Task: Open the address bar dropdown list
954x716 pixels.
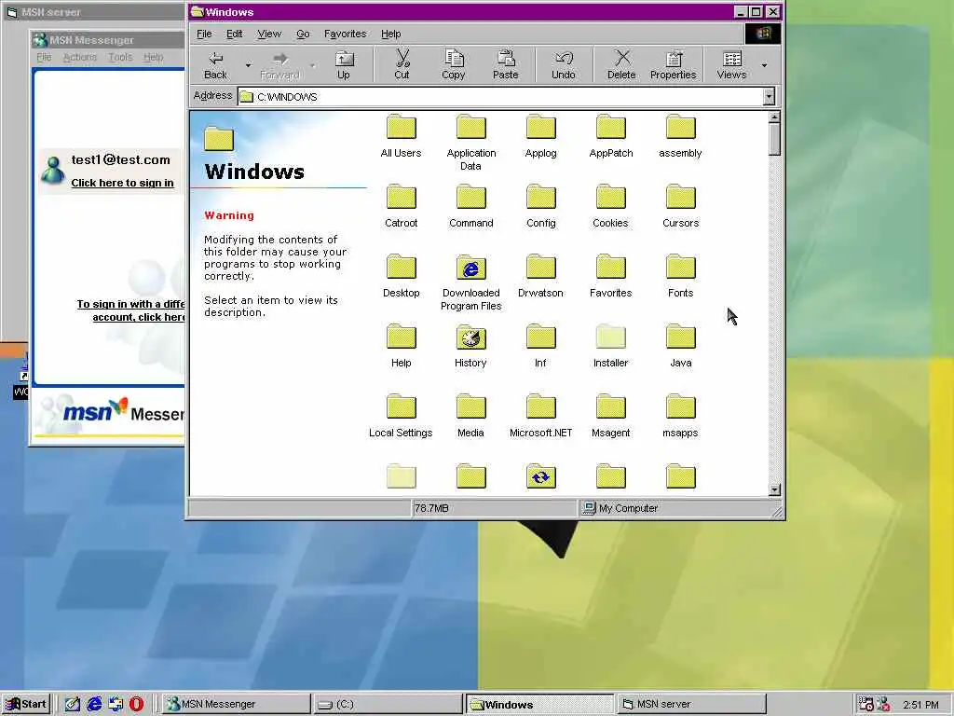Action: click(769, 96)
